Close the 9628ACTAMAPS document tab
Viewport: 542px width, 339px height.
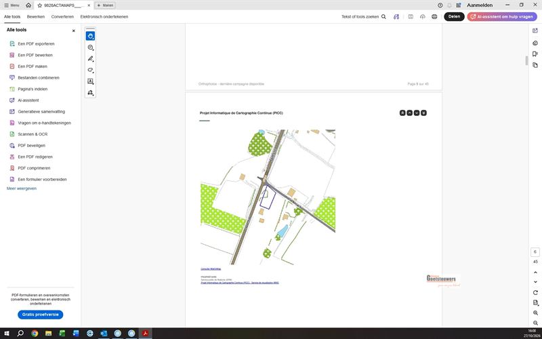pyautogui.click(x=89, y=5)
